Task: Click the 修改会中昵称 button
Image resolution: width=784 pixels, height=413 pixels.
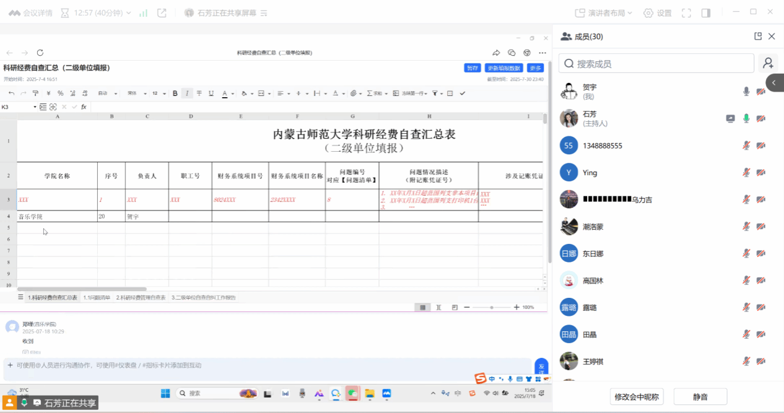Action: pyautogui.click(x=637, y=397)
